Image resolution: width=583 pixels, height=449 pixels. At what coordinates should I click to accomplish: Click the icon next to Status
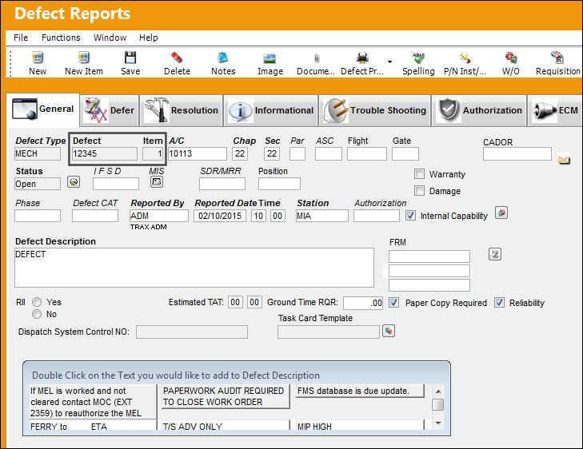(x=74, y=182)
